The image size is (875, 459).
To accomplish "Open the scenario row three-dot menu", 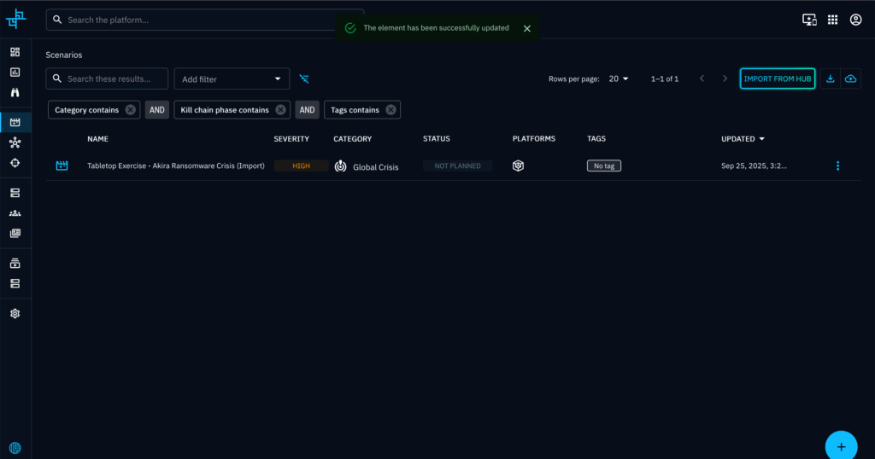I will 837,166.
